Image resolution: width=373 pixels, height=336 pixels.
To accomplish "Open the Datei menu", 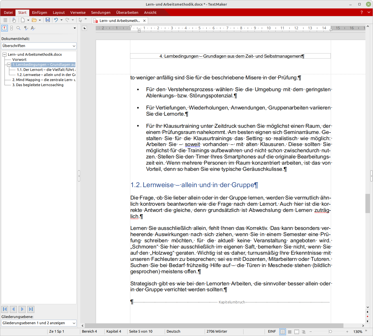I will click(x=8, y=12).
